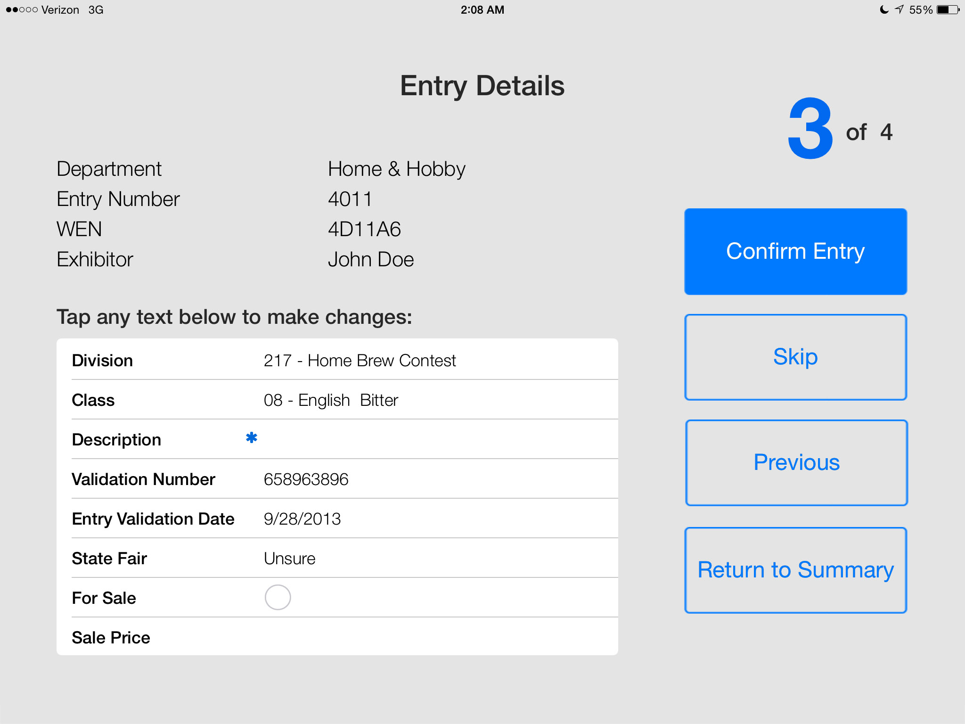Tap the Do Not Disturb moon icon

tap(884, 9)
